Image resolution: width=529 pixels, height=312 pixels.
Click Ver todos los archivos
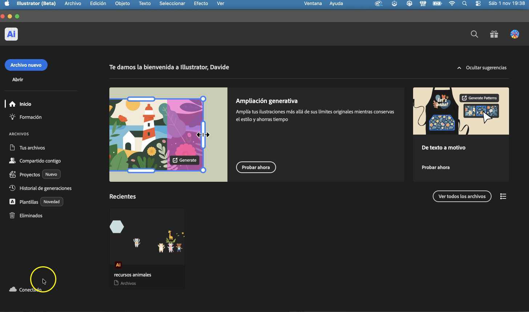point(462,196)
